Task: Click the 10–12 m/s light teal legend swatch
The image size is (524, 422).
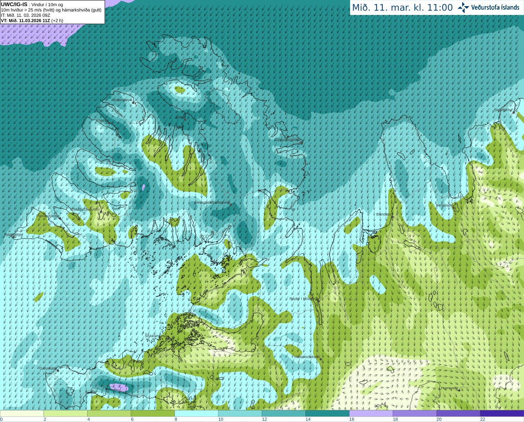Action: 240,413
